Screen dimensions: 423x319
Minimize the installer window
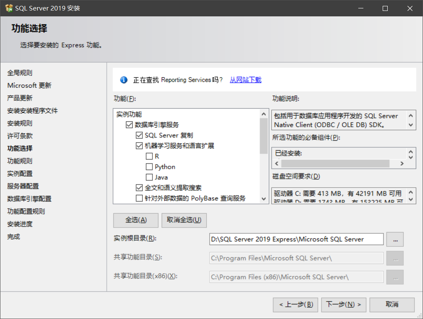pyautogui.click(x=361, y=8)
